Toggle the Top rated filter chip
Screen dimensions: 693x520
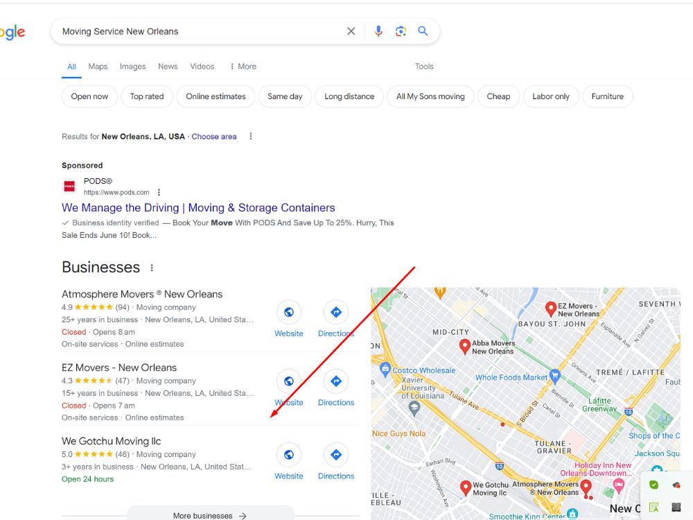click(x=147, y=96)
